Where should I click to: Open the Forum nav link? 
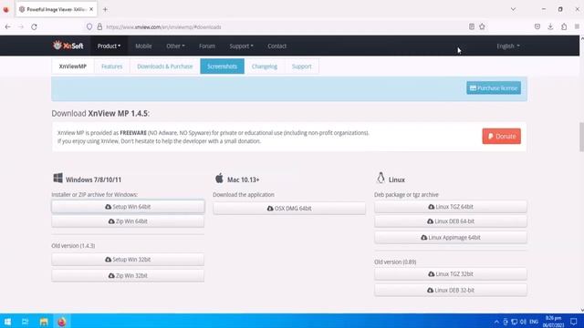(207, 46)
